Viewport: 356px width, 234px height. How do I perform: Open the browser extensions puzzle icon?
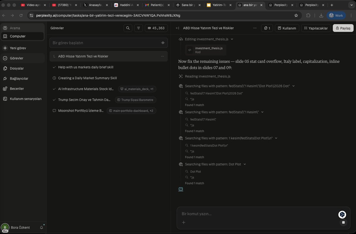pyautogui.click(x=308, y=15)
